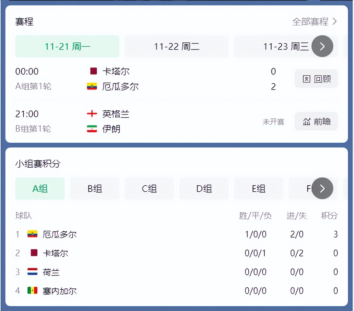The image size is (354, 311).
Task: Select the 11-23 周三 date tab
Action: coord(285,46)
